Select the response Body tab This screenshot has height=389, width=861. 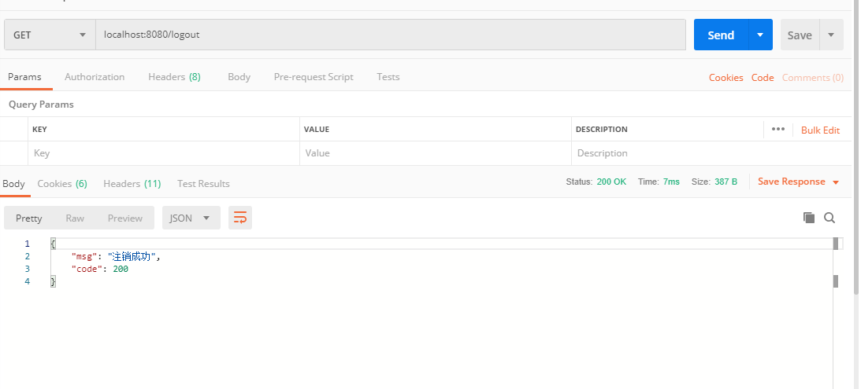[13, 184]
